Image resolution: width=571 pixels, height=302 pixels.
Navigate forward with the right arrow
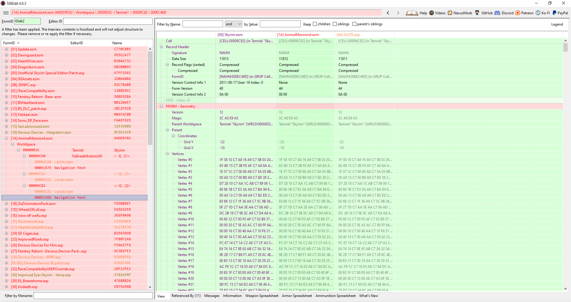pyautogui.click(x=398, y=13)
